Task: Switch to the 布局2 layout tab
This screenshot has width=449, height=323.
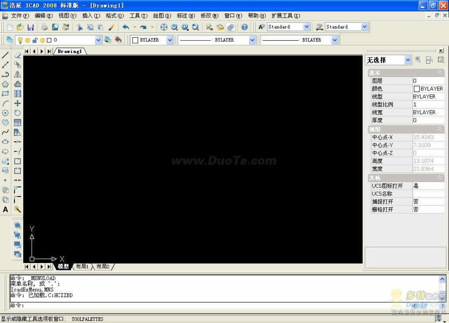Action: click(x=103, y=267)
